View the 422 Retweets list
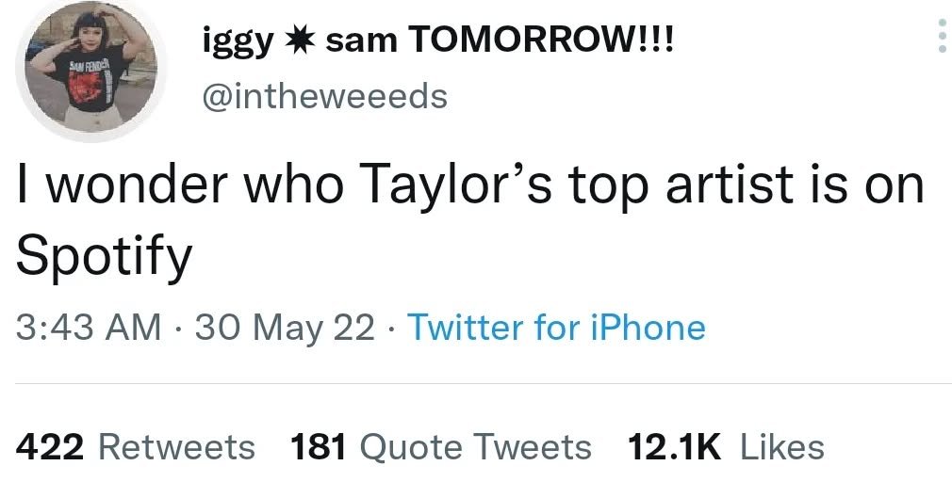The width and height of the screenshot is (952, 498). [x=137, y=447]
